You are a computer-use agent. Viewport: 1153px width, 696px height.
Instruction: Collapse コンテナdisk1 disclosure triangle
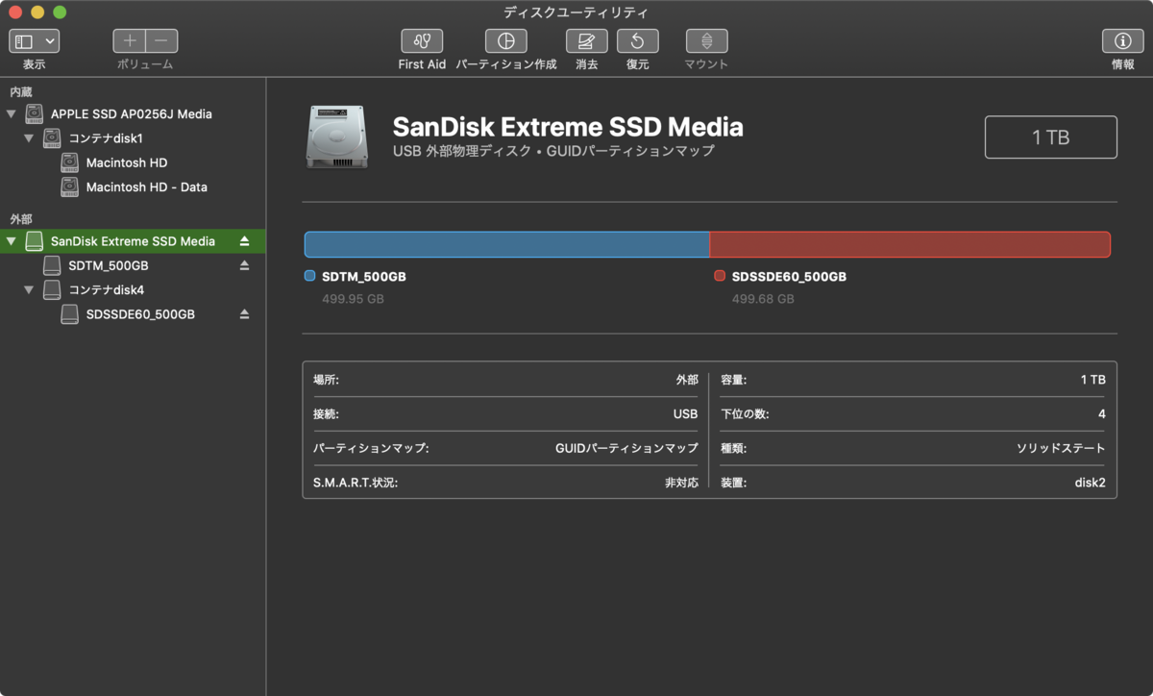click(x=29, y=138)
